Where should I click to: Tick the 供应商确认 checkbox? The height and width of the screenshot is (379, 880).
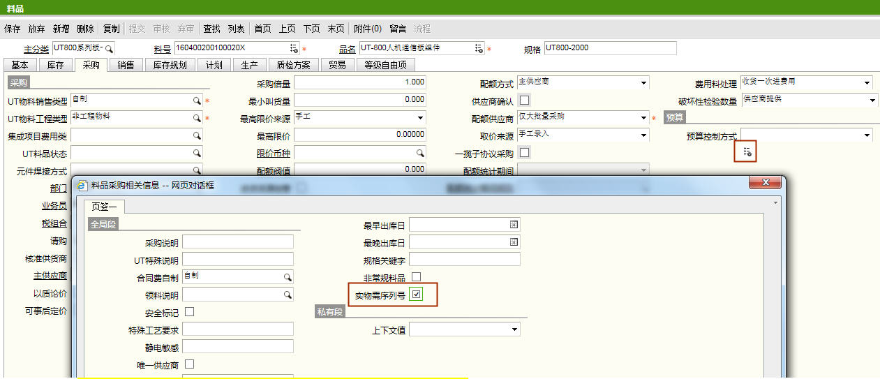click(524, 100)
